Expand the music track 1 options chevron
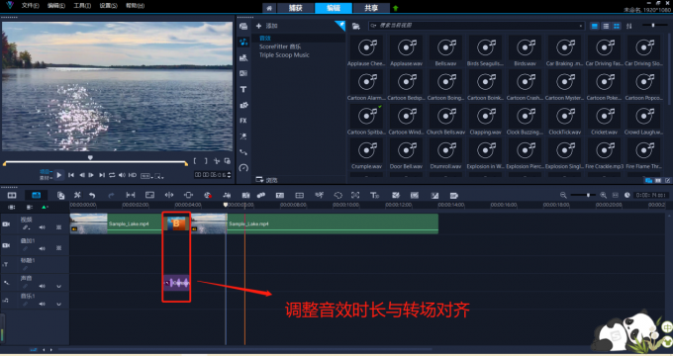The width and height of the screenshot is (673, 356). tap(58, 305)
